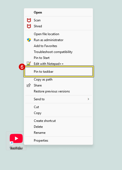Choose Open from the context menu
Viewport: 122px width, 170px height.
click(x=58, y=12)
